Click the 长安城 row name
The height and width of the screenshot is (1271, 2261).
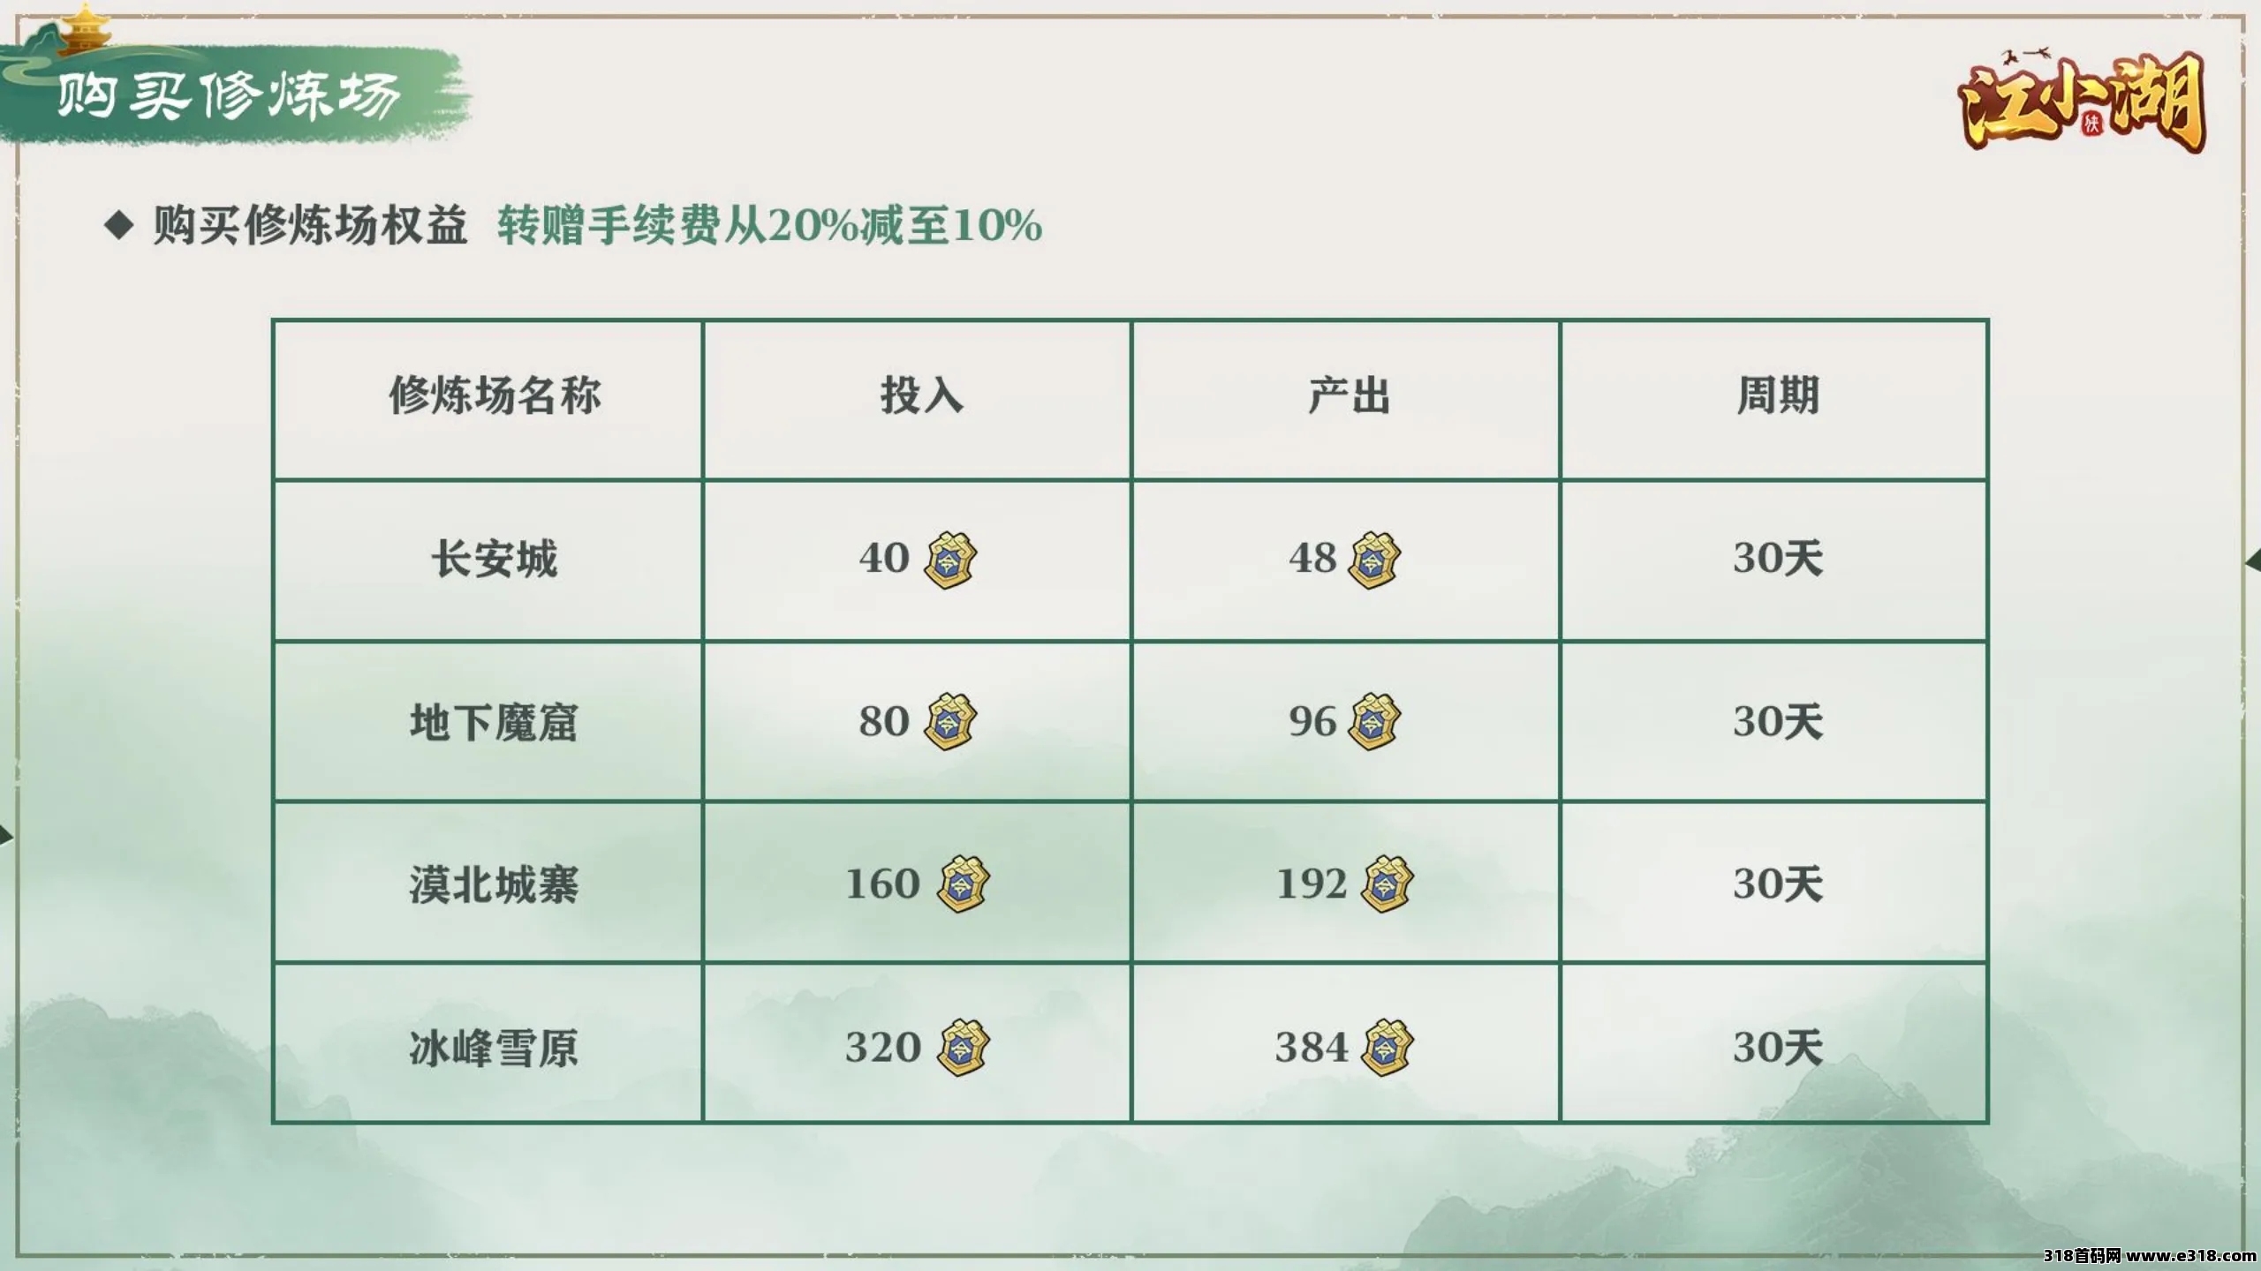(x=495, y=560)
